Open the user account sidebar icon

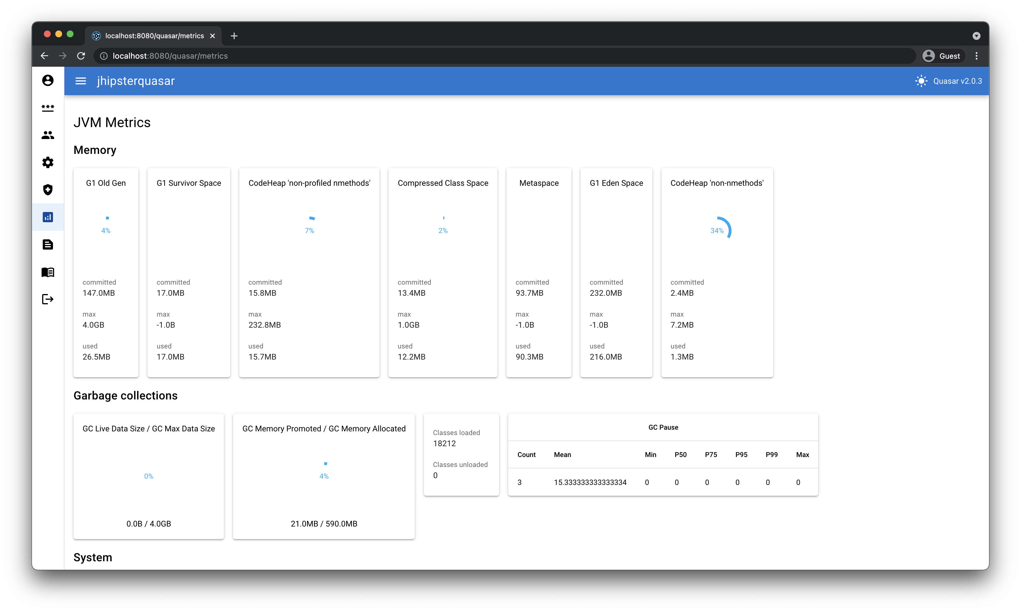[48, 80]
